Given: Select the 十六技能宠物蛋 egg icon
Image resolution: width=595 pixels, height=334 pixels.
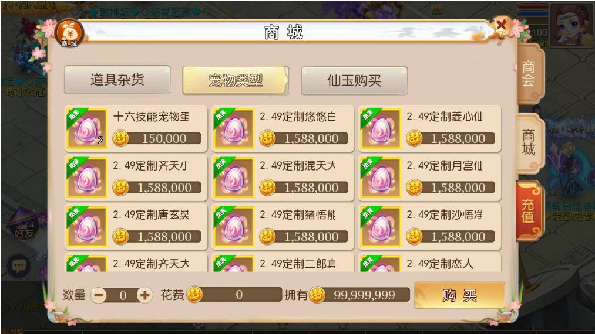Looking at the screenshot, I should [x=87, y=129].
